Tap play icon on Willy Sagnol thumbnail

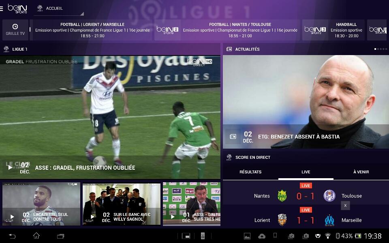click(92, 217)
